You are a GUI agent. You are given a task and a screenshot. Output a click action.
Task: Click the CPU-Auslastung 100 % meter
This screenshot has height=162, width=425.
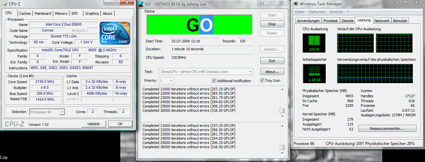coord(315,43)
